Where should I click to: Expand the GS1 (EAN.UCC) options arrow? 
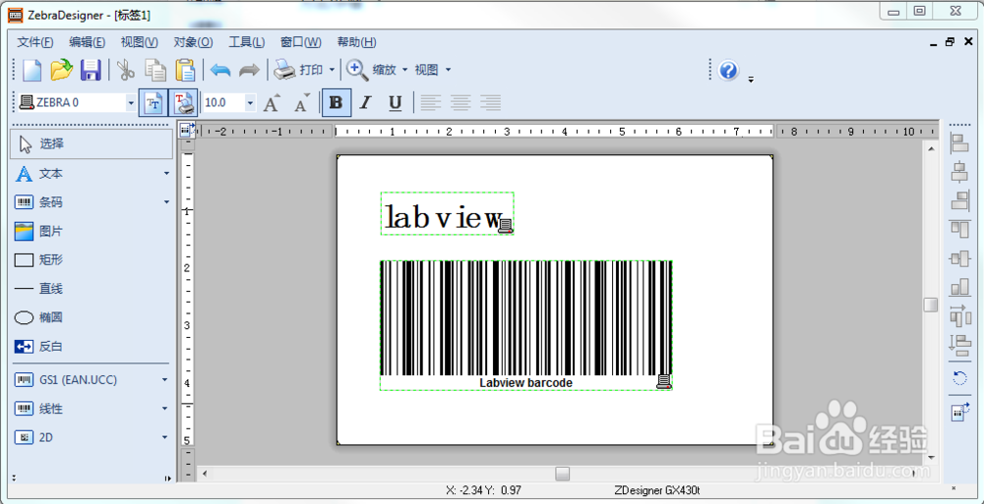pos(164,380)
